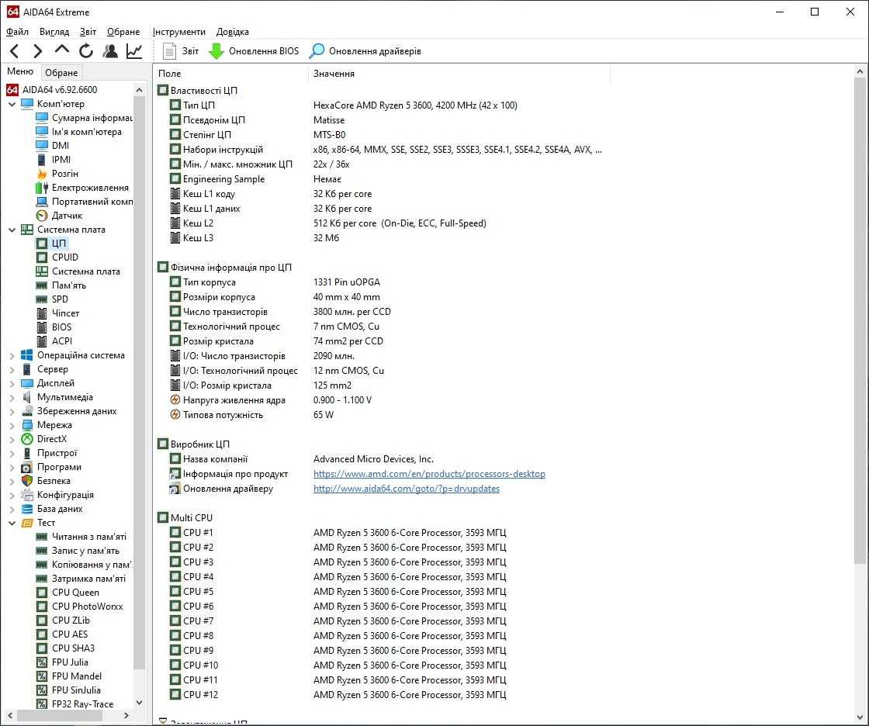Viewport: 869px width, 726px height.
Task: Click the Поле column header
Action: pyautogui.click(x=230, y=73)
